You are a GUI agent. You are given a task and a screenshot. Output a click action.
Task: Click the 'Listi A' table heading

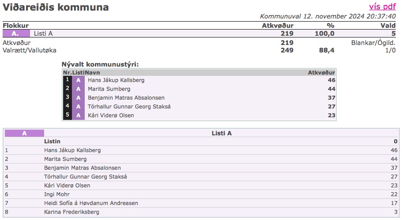point(222,133)
